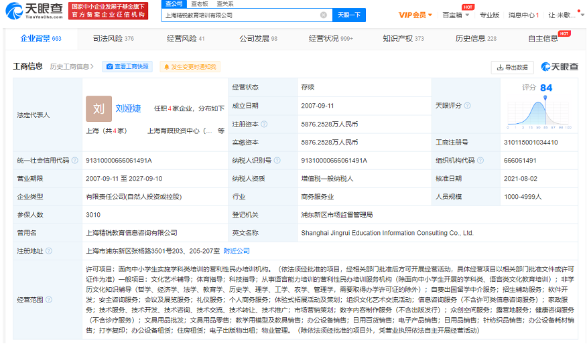The height and width of the screenshot is (348, 587).
Task: Click the approval date 2021-08-02
Action: pyautogui.click(x=521, y=179)
